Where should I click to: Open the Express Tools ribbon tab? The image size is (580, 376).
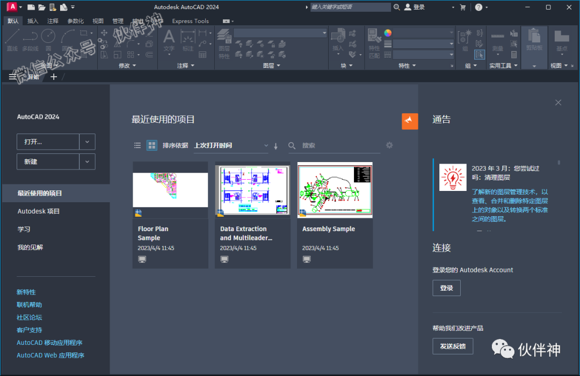pyautogui.click(x=190, y=21)
